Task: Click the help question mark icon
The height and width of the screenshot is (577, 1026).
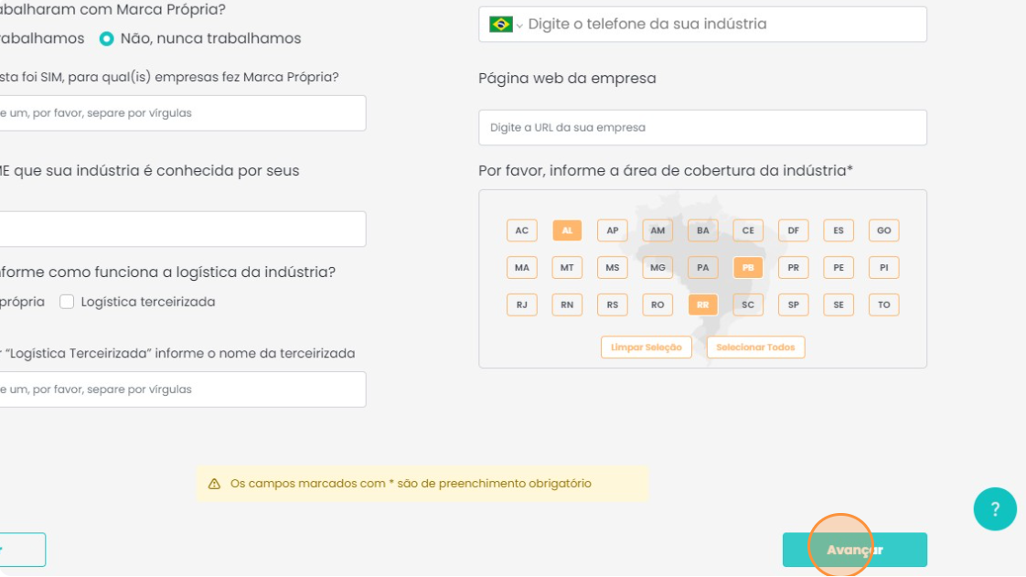Action: (x=995, y=509)
